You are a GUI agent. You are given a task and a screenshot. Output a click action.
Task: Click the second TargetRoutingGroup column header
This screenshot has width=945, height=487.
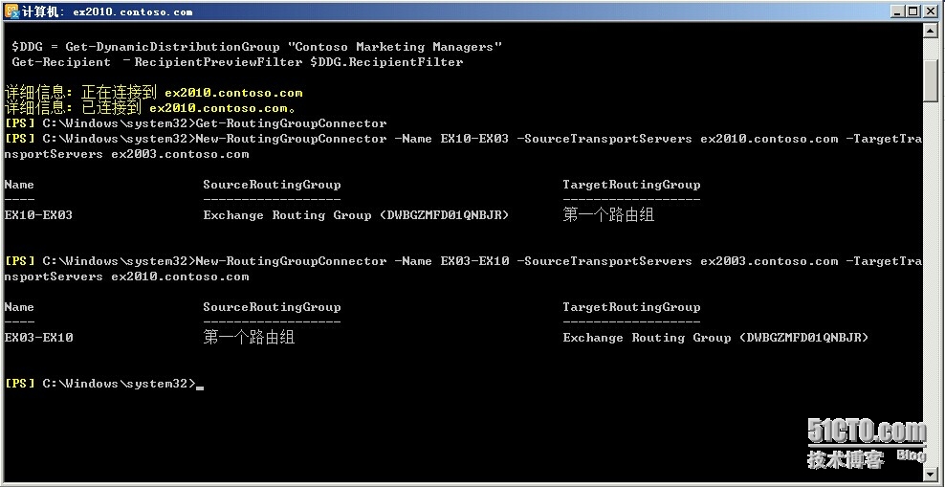[x=631, y=307]
